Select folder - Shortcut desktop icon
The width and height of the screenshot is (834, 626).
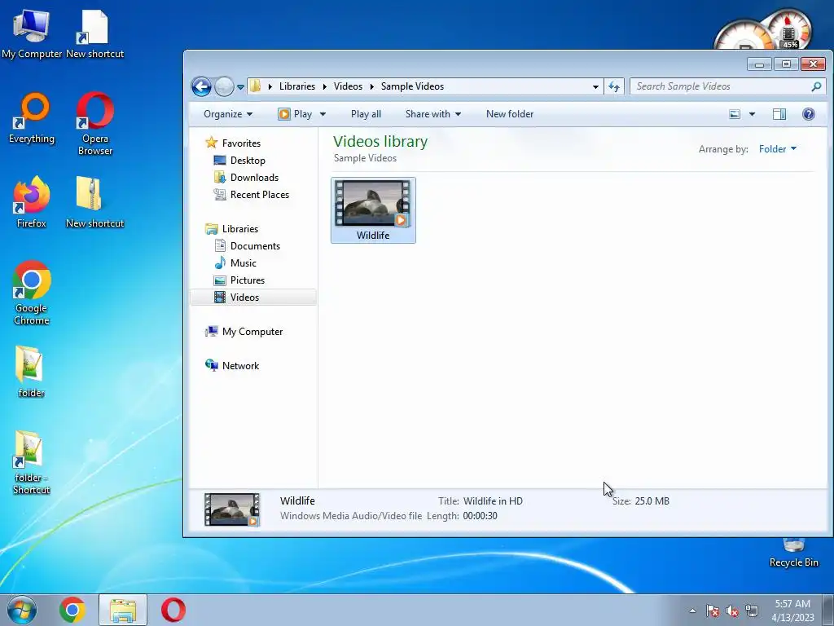coord(31,462)
